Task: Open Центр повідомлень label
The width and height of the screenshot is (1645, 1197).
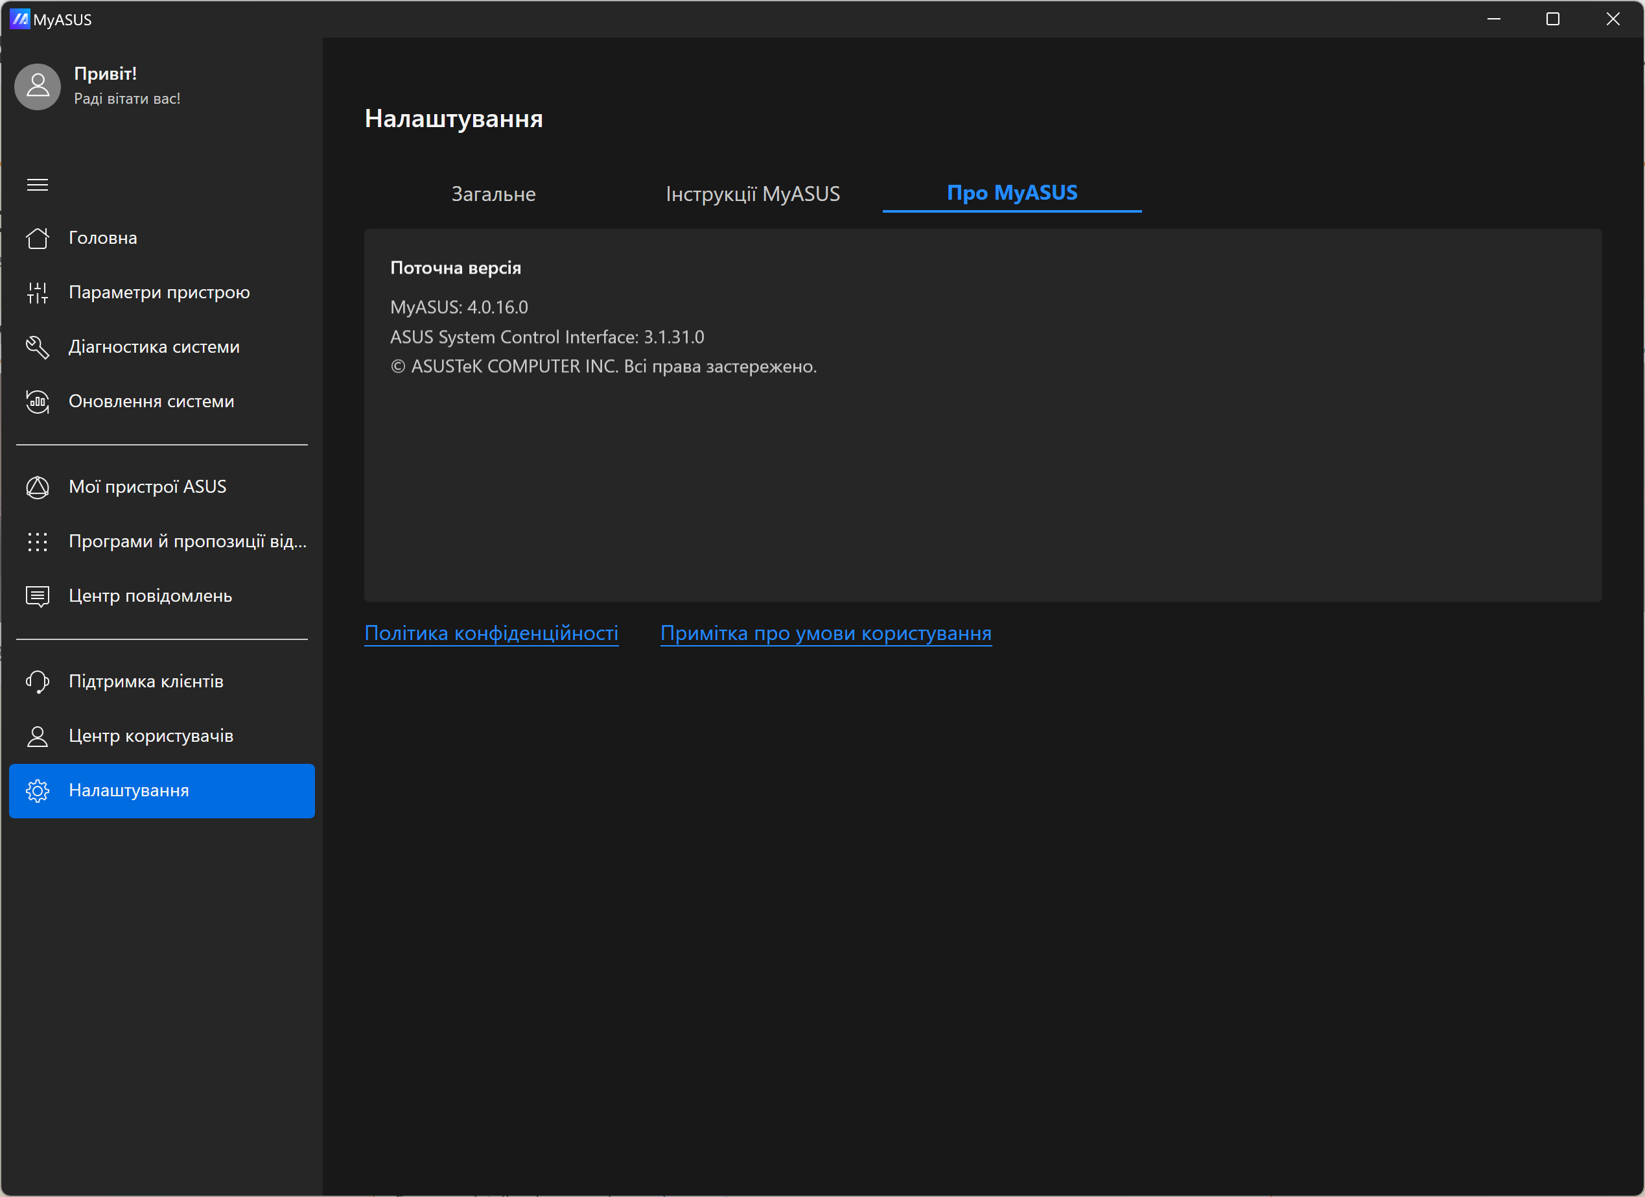Action: point(151,597)
